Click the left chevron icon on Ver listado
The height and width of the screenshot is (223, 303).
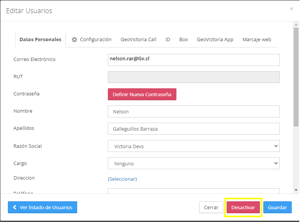click(15, 207)
